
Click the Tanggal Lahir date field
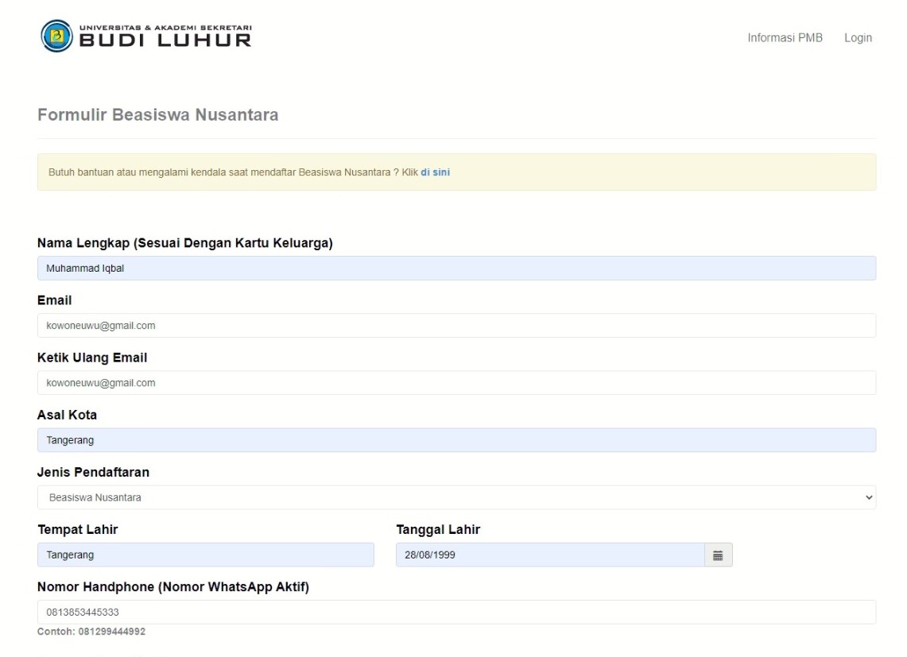pyautogui.click(x=549, y=555)
